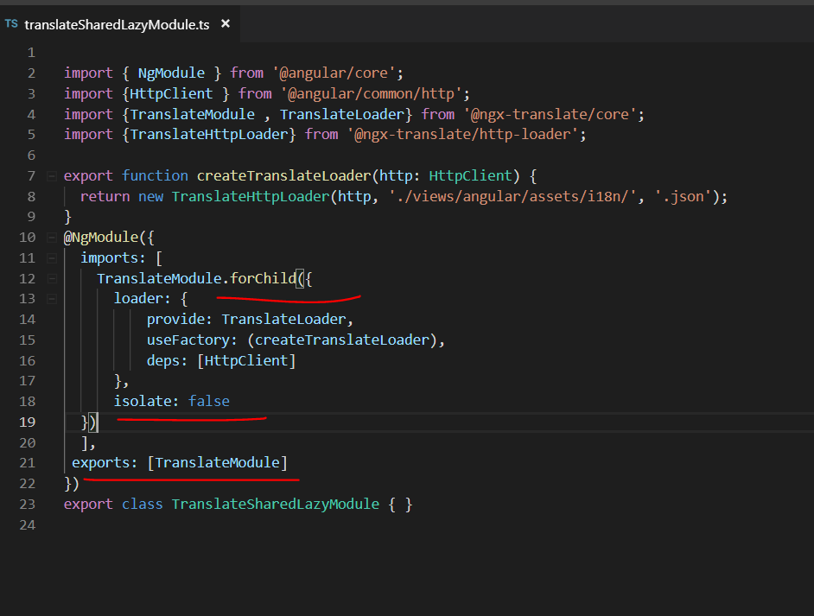Collapse the imports array fold at line 11
The width and height of the screenshot is (814, 616).
pyautogui.click(x=51, y=258)
